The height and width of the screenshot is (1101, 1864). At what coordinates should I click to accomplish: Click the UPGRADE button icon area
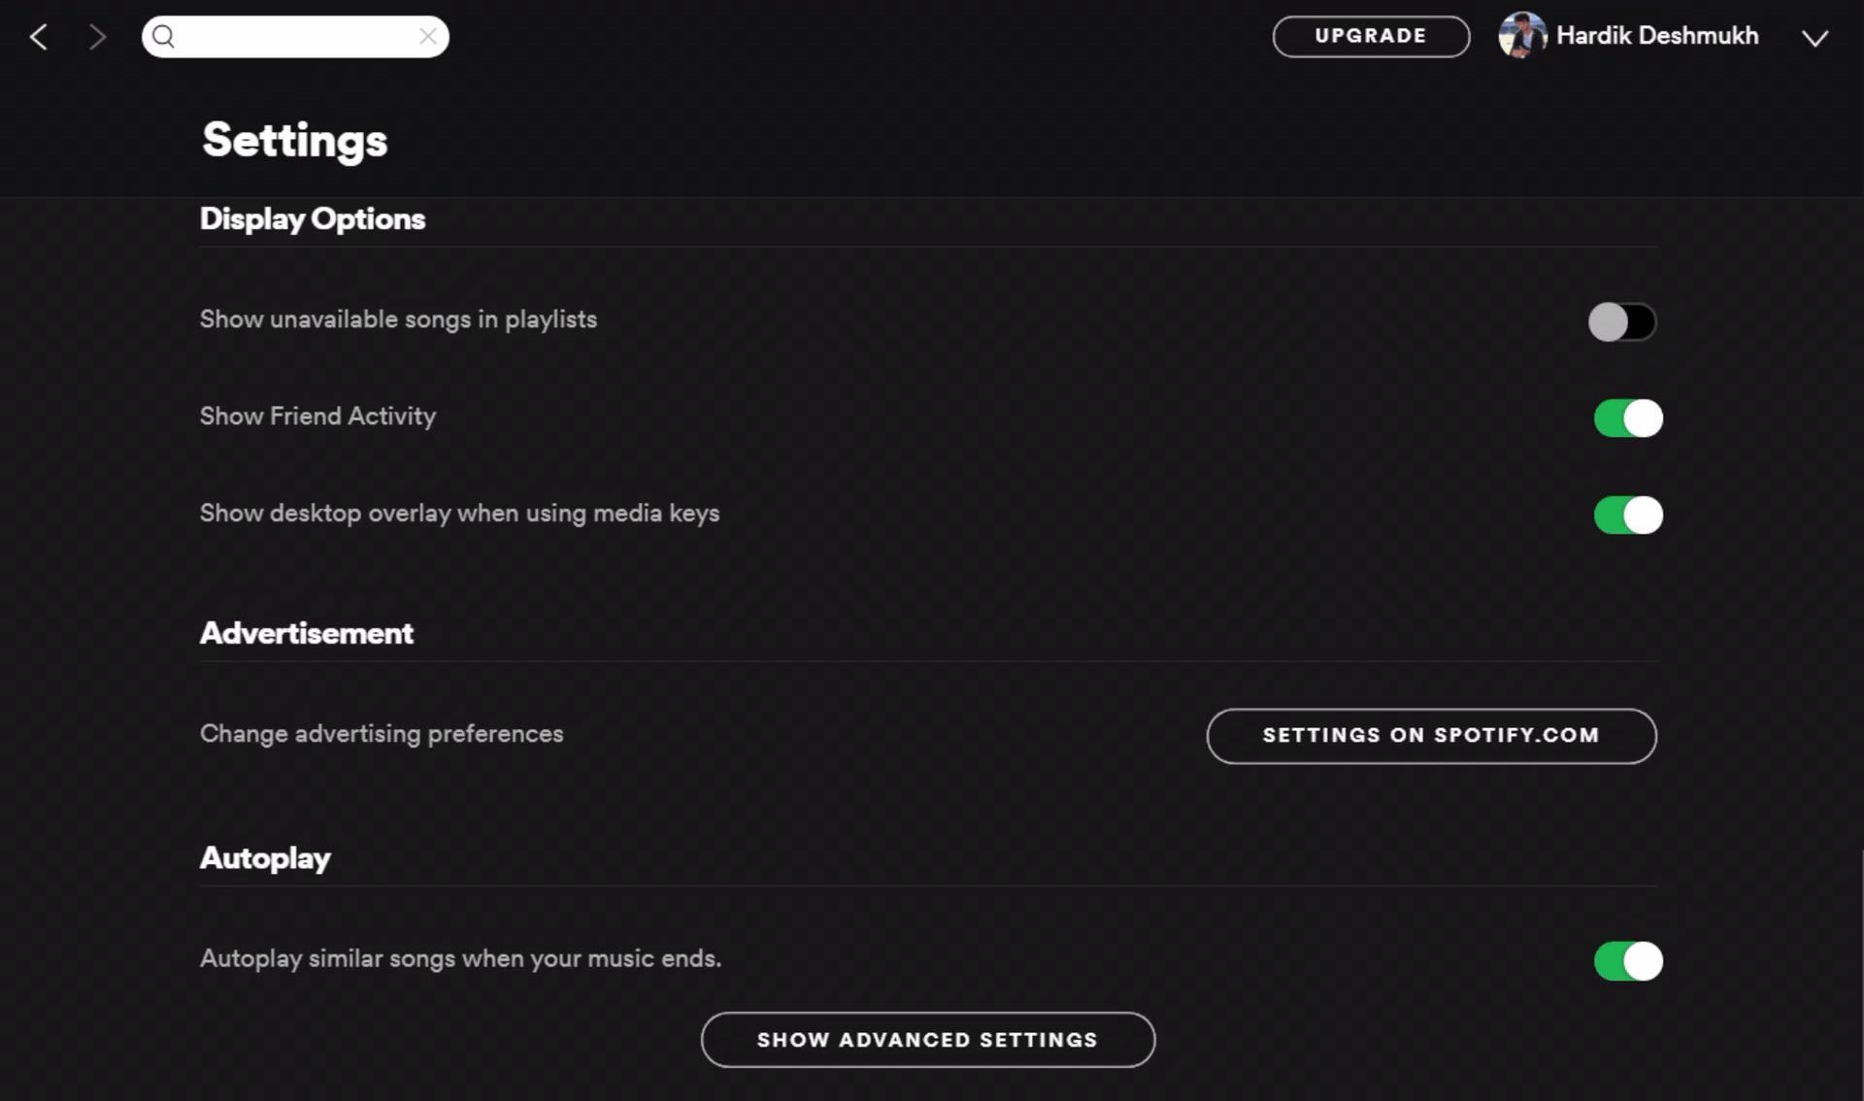point(1372,37)
